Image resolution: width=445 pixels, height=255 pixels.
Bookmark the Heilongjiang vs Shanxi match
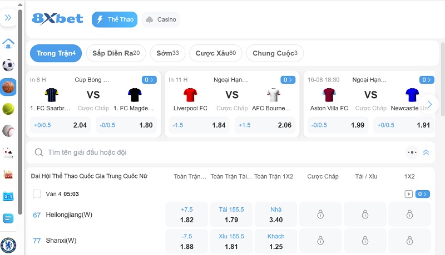[37, 194]
